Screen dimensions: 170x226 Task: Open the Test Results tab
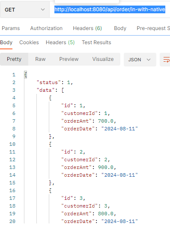click(x=96, y=42)
